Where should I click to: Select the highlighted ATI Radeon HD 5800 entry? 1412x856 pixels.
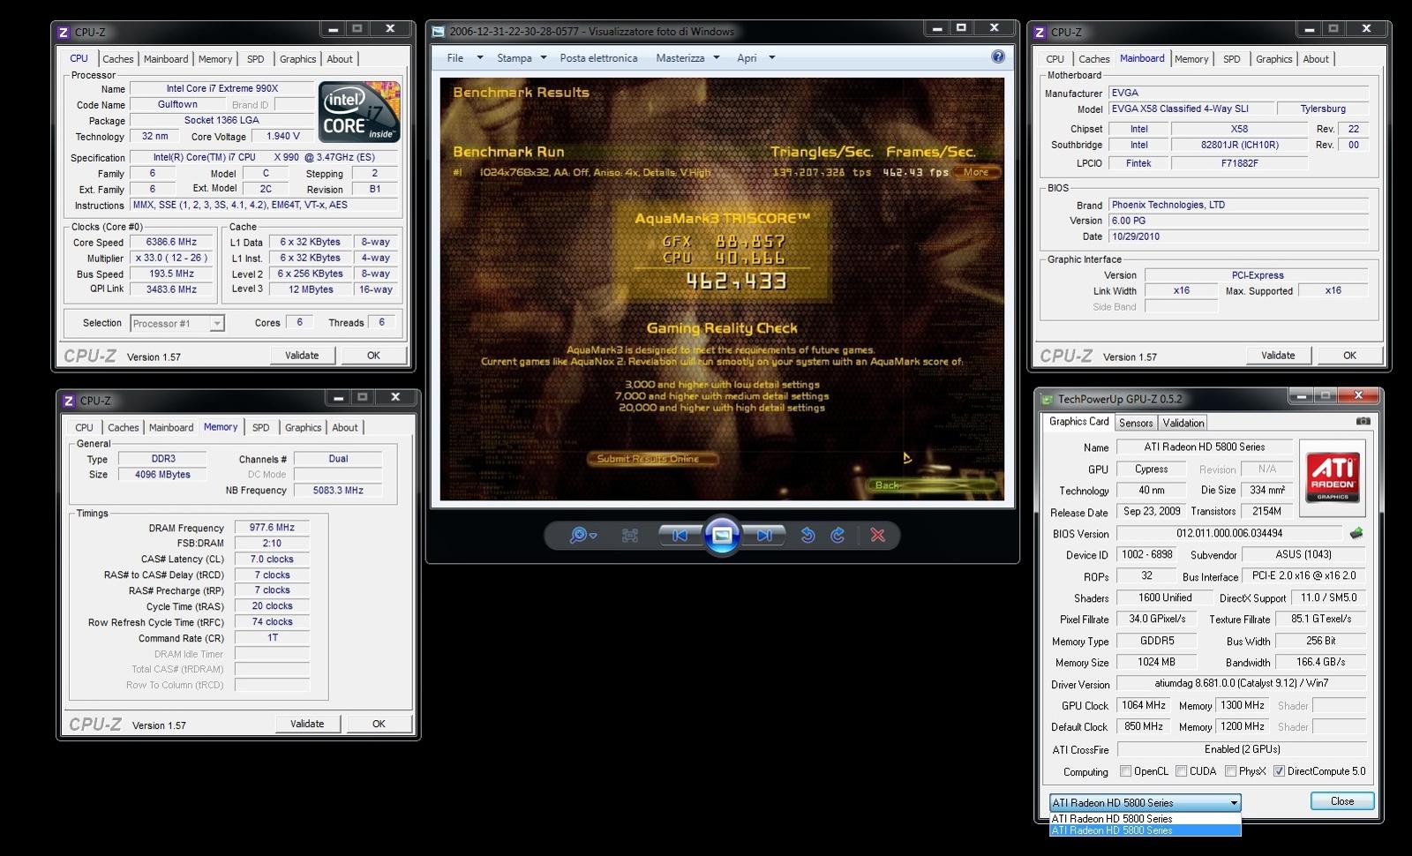click(x=1145, y=830)
